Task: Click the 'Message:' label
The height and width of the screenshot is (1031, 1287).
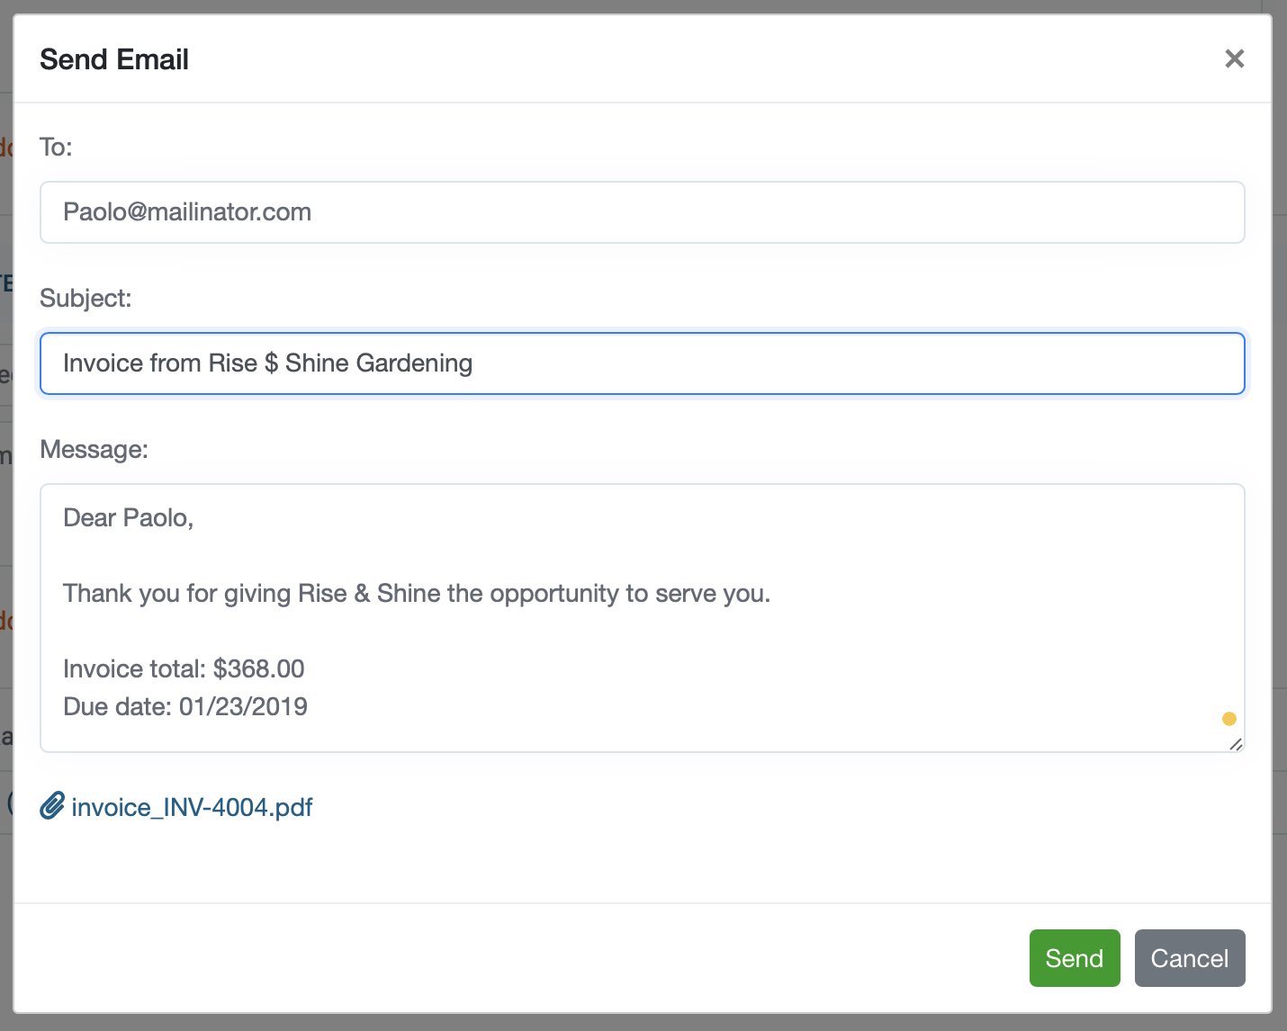Action: [x=94, y=449]
